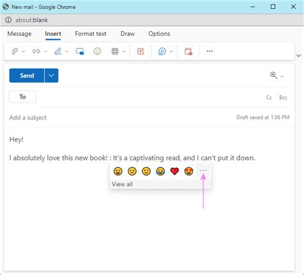Insert the tears of joy emoji
Viewport: 304px width, 275px height.
(x=160, y=171)
